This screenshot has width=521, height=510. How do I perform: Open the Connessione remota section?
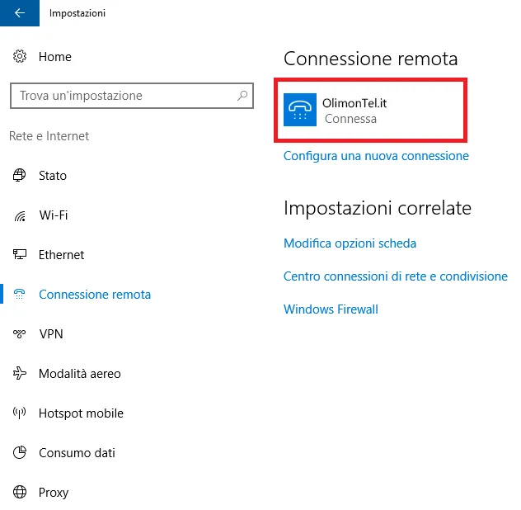point(95,295)
